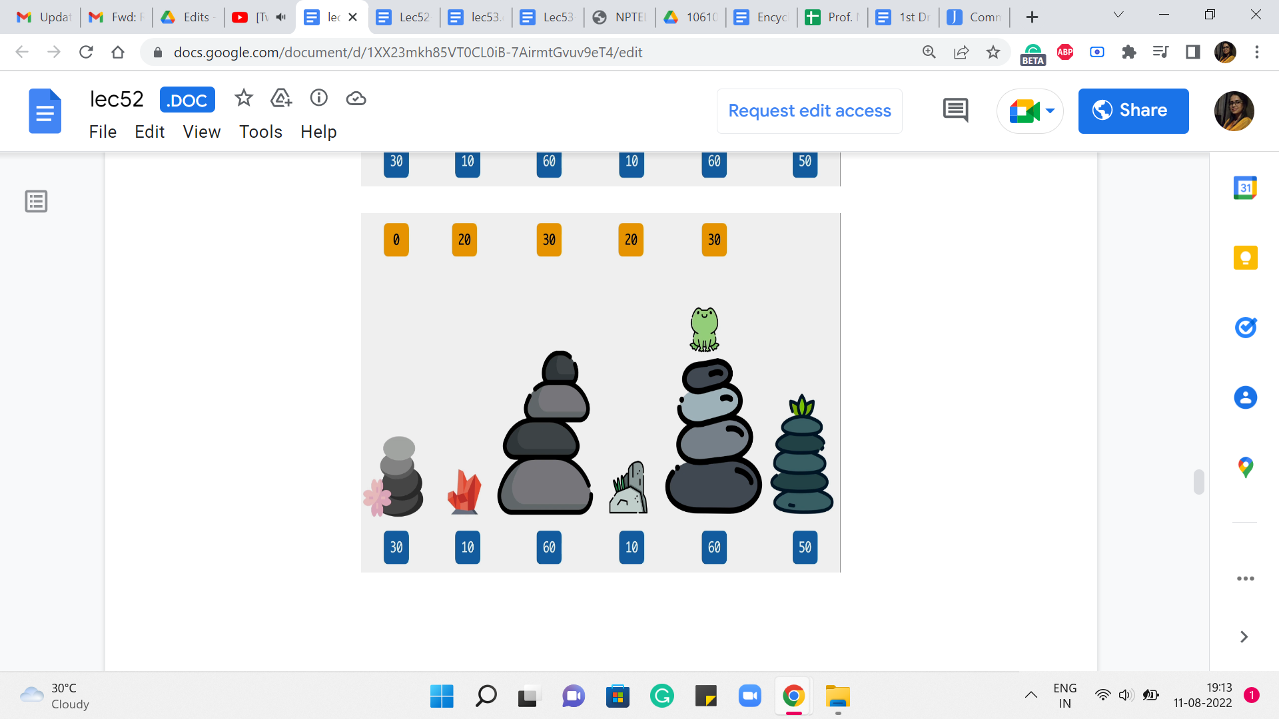This screenshot has height=719, width=1279.
Task: Open document details info icon
Action: click(x=319, y=99)
